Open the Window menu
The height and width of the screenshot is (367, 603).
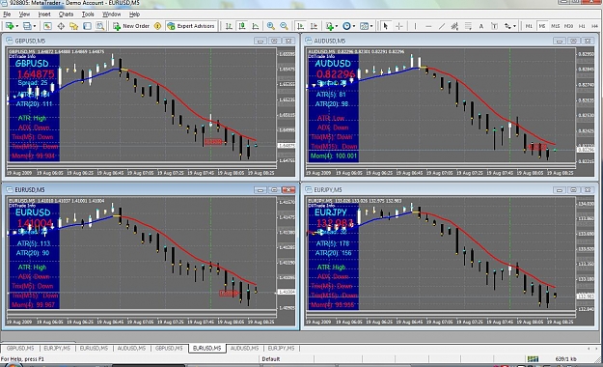[x=112, y=14]
